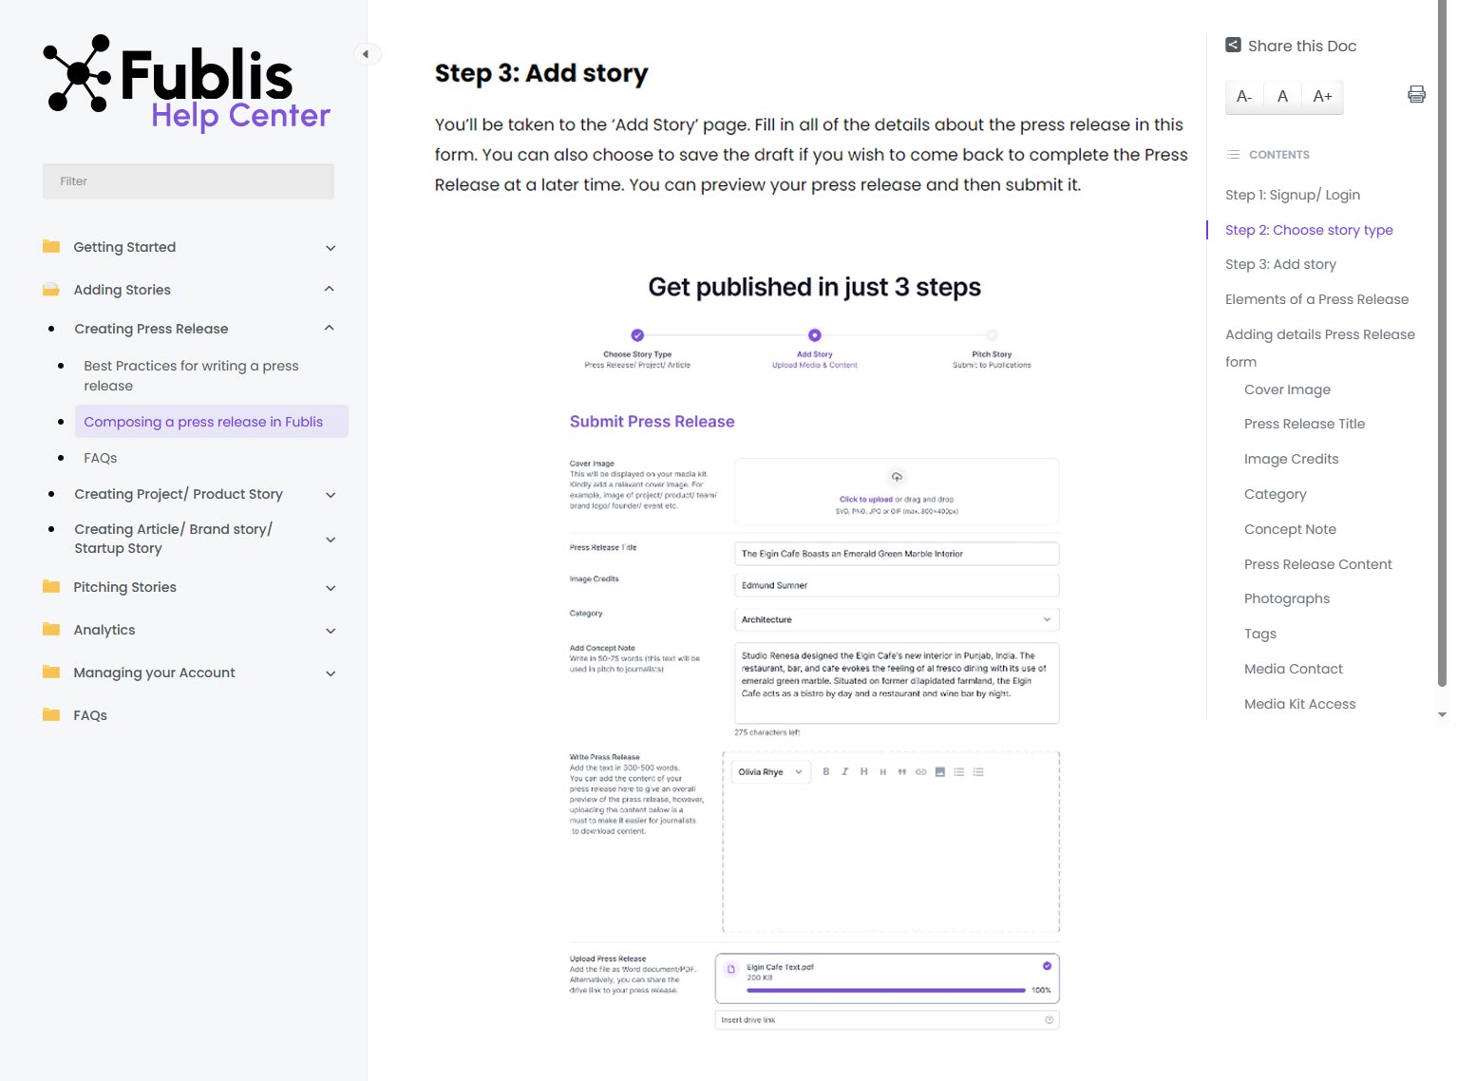This screenshot has width=1476, height=1081.
Task: Expand Creating Project/ Product Story
Action: [x=330, y=494]
